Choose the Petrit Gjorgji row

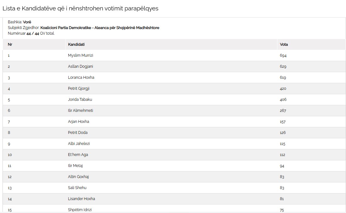pyautogui.click(x=79, y=89)
